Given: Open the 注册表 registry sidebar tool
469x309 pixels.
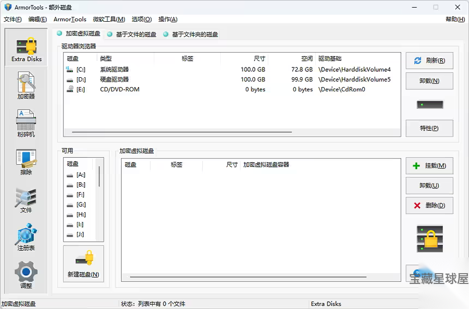Looking at the screenshot, I should [26, 237].
